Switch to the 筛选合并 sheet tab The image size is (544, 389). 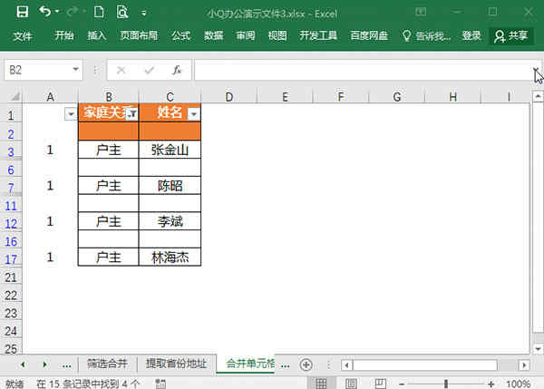107,364
